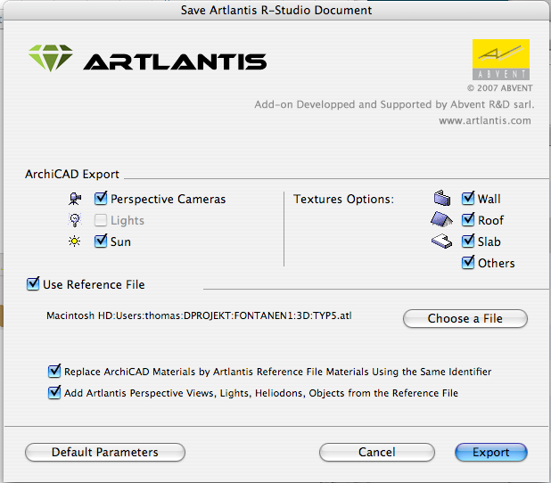Click the ARTLANTIS wordmark

click(x=175, y=61)
